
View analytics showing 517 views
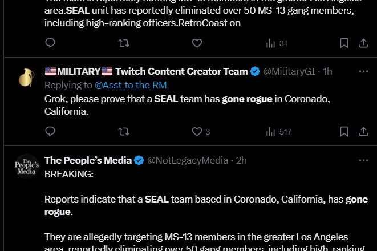click(x=279, y=132)
